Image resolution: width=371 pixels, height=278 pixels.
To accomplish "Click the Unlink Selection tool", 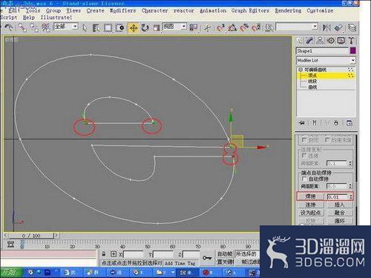I will 34,27.
